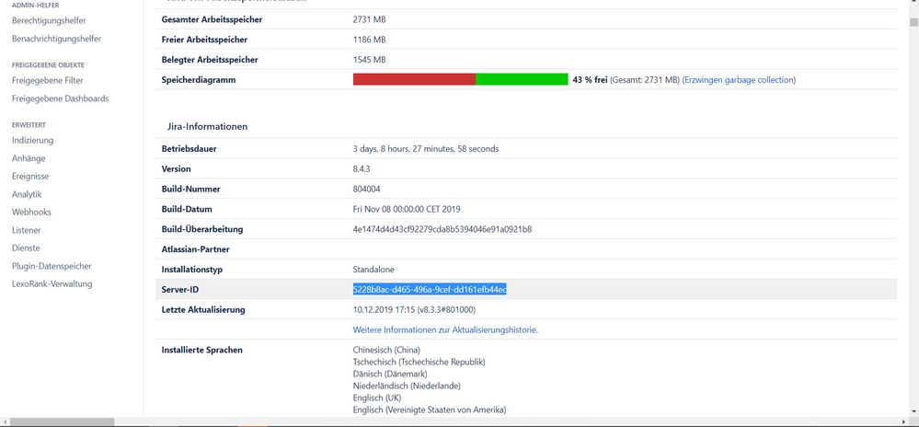
Task: Click the Freier Arbeitsspeicher value 1186 MB
Action: [369, 40]
